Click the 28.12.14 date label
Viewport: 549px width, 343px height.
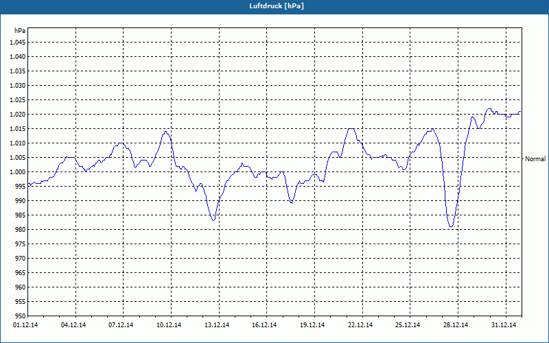coord(456,325)
